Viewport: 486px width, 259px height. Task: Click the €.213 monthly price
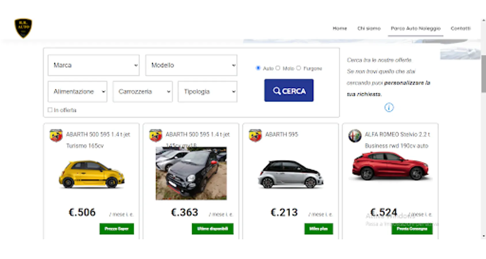[x=284, y=212]
